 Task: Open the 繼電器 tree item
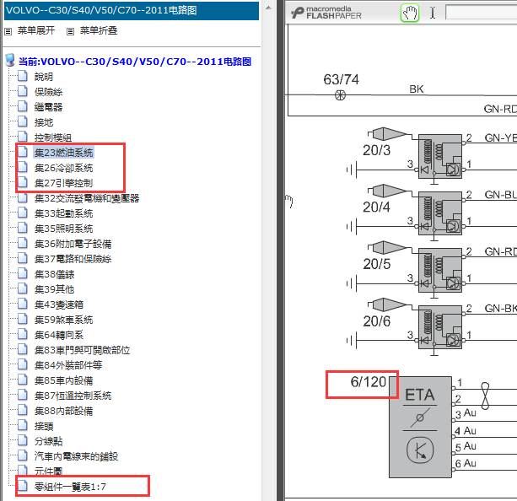coord(48,107)
